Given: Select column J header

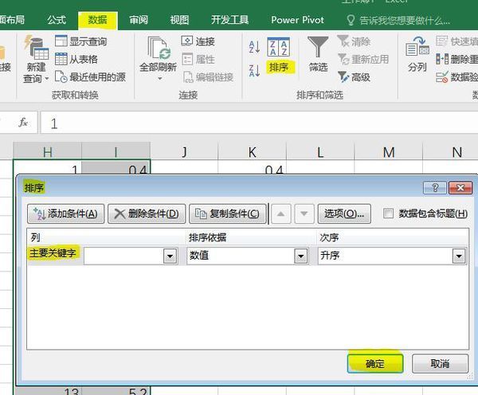Looking at the screenshot, I should click(x=184, y=151).
